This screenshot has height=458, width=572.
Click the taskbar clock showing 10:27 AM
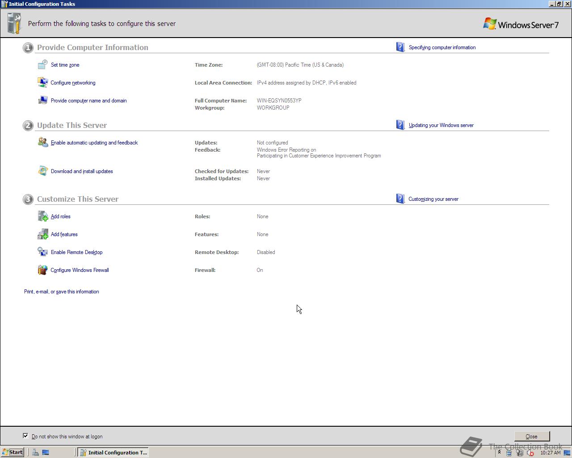550,453
